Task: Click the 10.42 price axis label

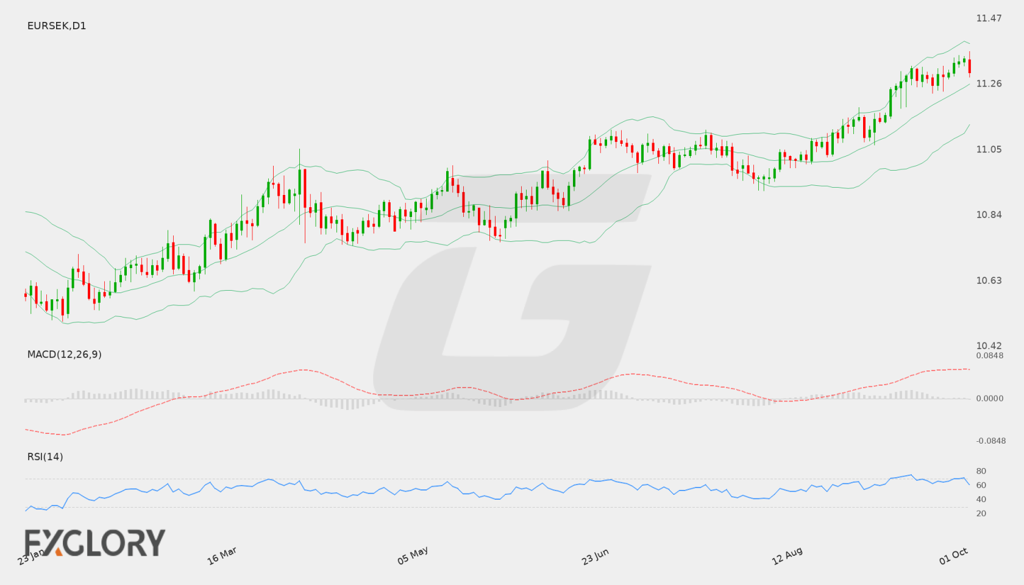Action: (x=989, y=346)
